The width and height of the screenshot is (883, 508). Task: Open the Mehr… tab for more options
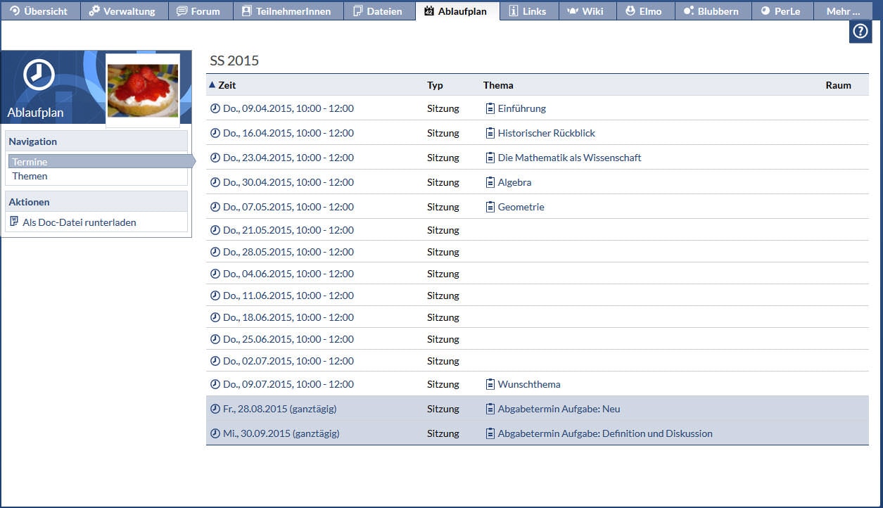coord(843,11)
